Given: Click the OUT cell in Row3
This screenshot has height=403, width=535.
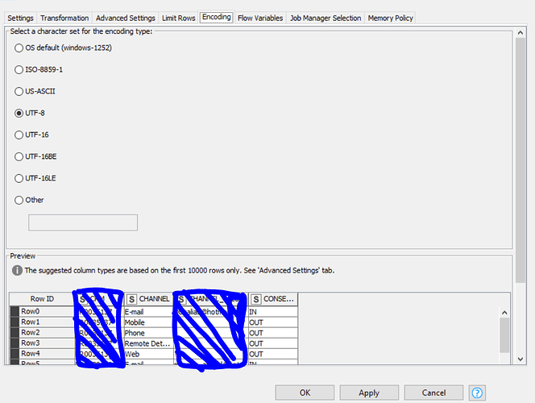Looking at the screenshot, I should tap(273, 343).
